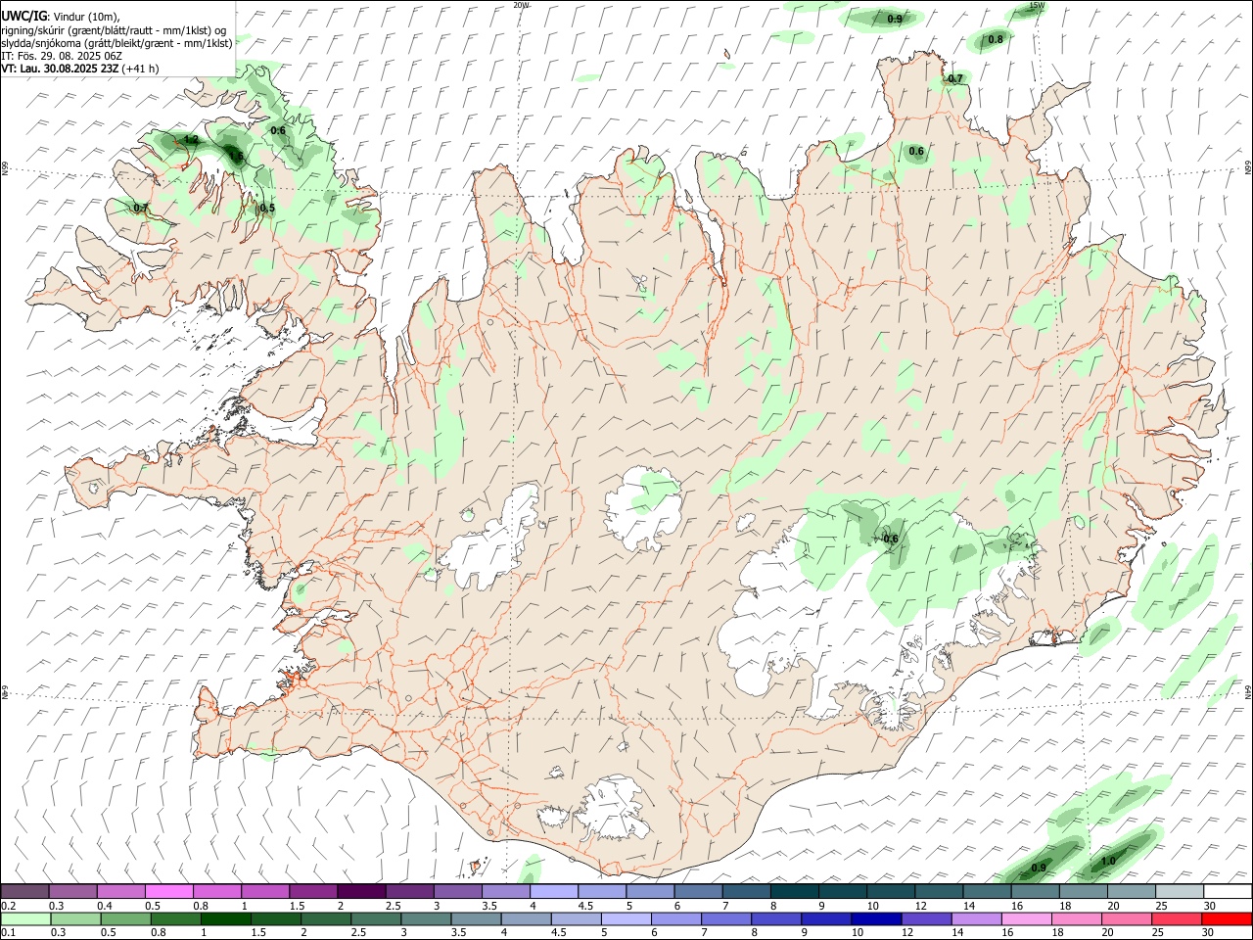1253x940 pixels.
Task: Pick the deep navy swatch at 10, bottom row
Action: 874,918
